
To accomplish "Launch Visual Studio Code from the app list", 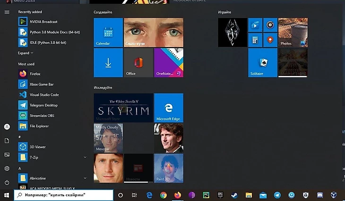I will coord(44,95).
